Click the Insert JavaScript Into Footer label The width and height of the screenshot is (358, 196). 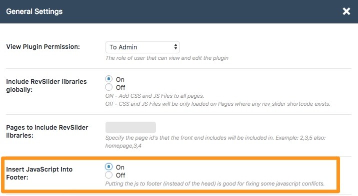[39, 173]
